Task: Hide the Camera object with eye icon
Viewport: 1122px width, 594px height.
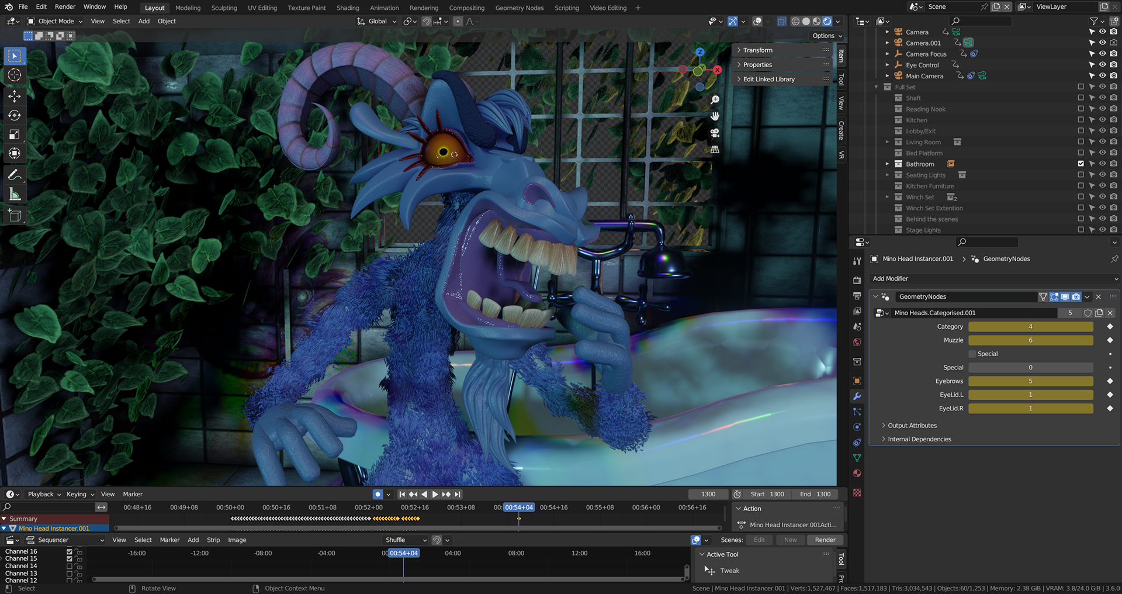Action: 1103,32
